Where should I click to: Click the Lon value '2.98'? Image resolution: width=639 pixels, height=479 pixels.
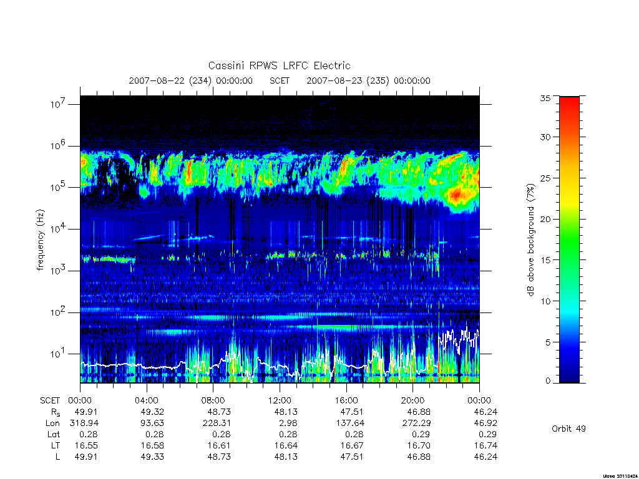(288, 423)
